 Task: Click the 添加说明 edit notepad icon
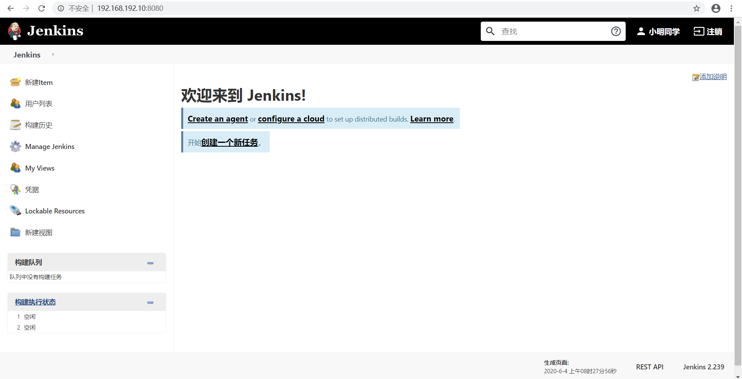point(695,77)
